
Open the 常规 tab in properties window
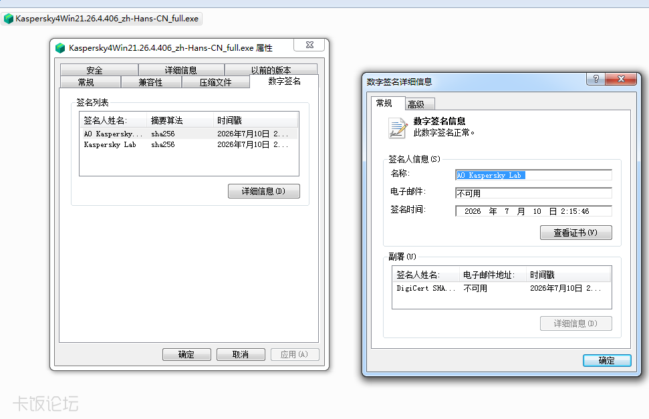click(x=90, y=82)
